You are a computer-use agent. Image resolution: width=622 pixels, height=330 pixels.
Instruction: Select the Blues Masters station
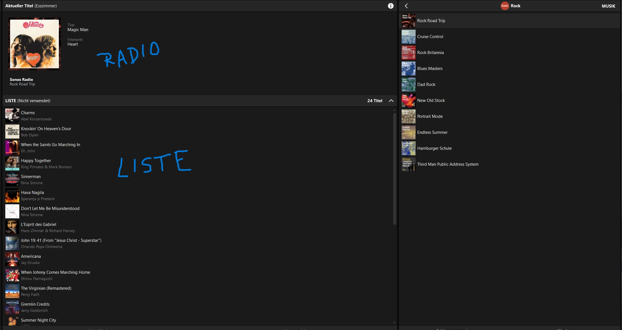point(509,69)
